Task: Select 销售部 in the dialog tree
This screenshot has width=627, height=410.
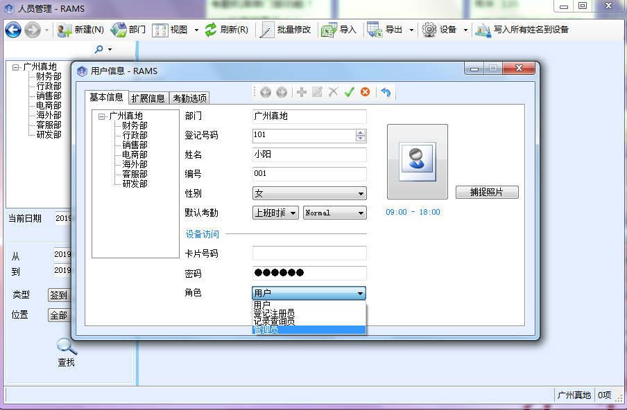Action: [x=135, y=145]
